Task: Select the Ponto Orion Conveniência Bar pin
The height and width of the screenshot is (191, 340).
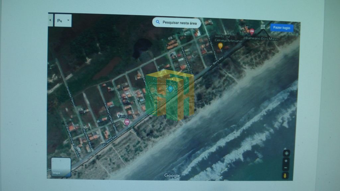Action: coord(170,89)
